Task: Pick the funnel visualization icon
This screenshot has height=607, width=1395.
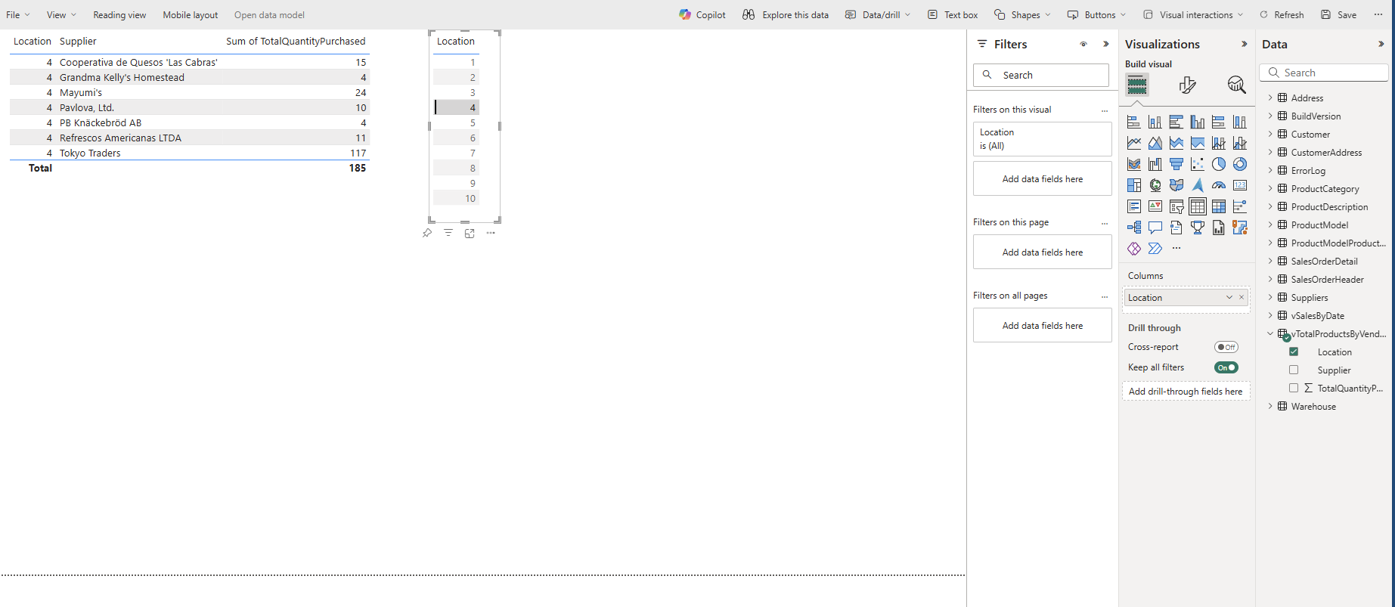Action: click(1176, 164)
